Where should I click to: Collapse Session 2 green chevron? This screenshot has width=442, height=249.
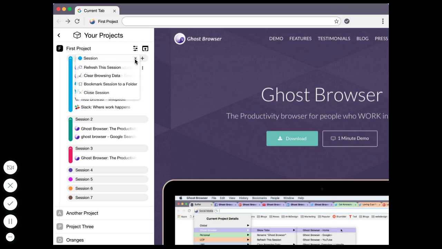[70, 119]
